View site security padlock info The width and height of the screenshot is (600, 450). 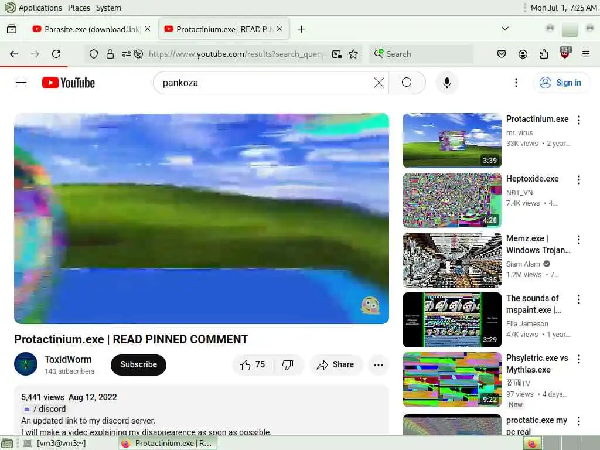pyautogui.click(x=110, y=54)
